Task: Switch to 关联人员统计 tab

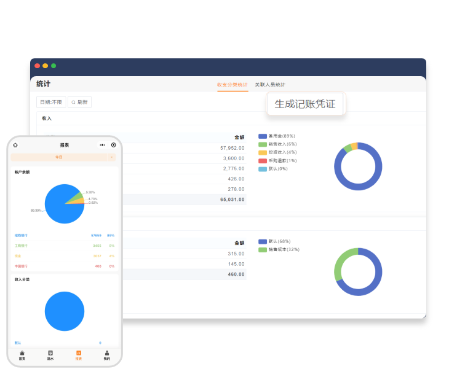Action: coord(270,85)
